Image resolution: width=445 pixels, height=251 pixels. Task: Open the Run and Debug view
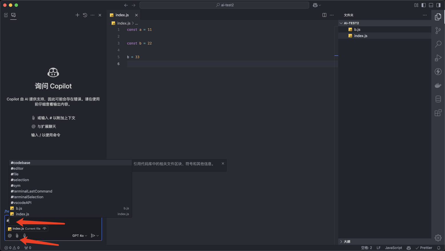click(438, 58)
